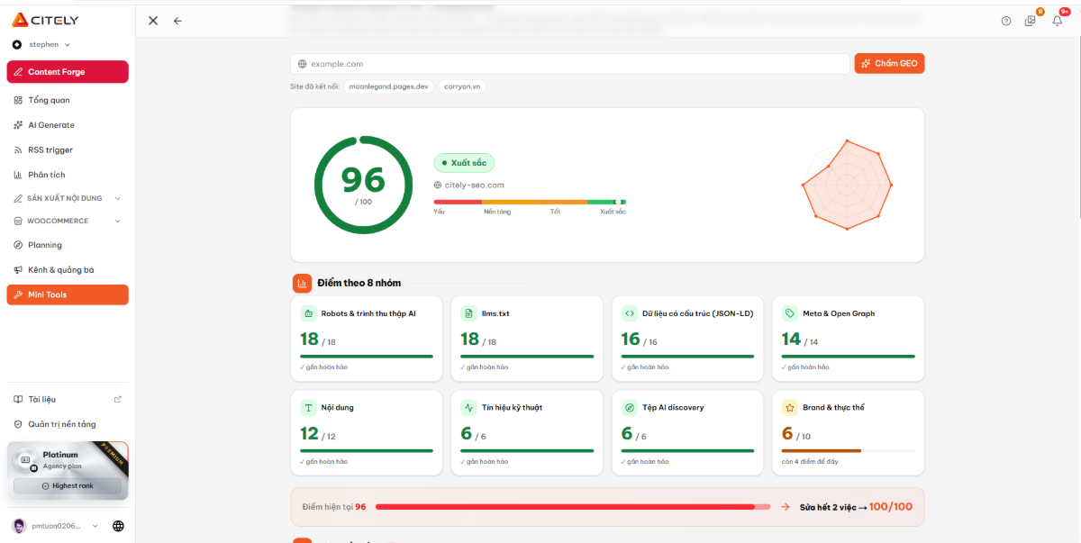Open Phân tích menu item
This screenshot has width=1081, height=543.
(x=68, y=175)
